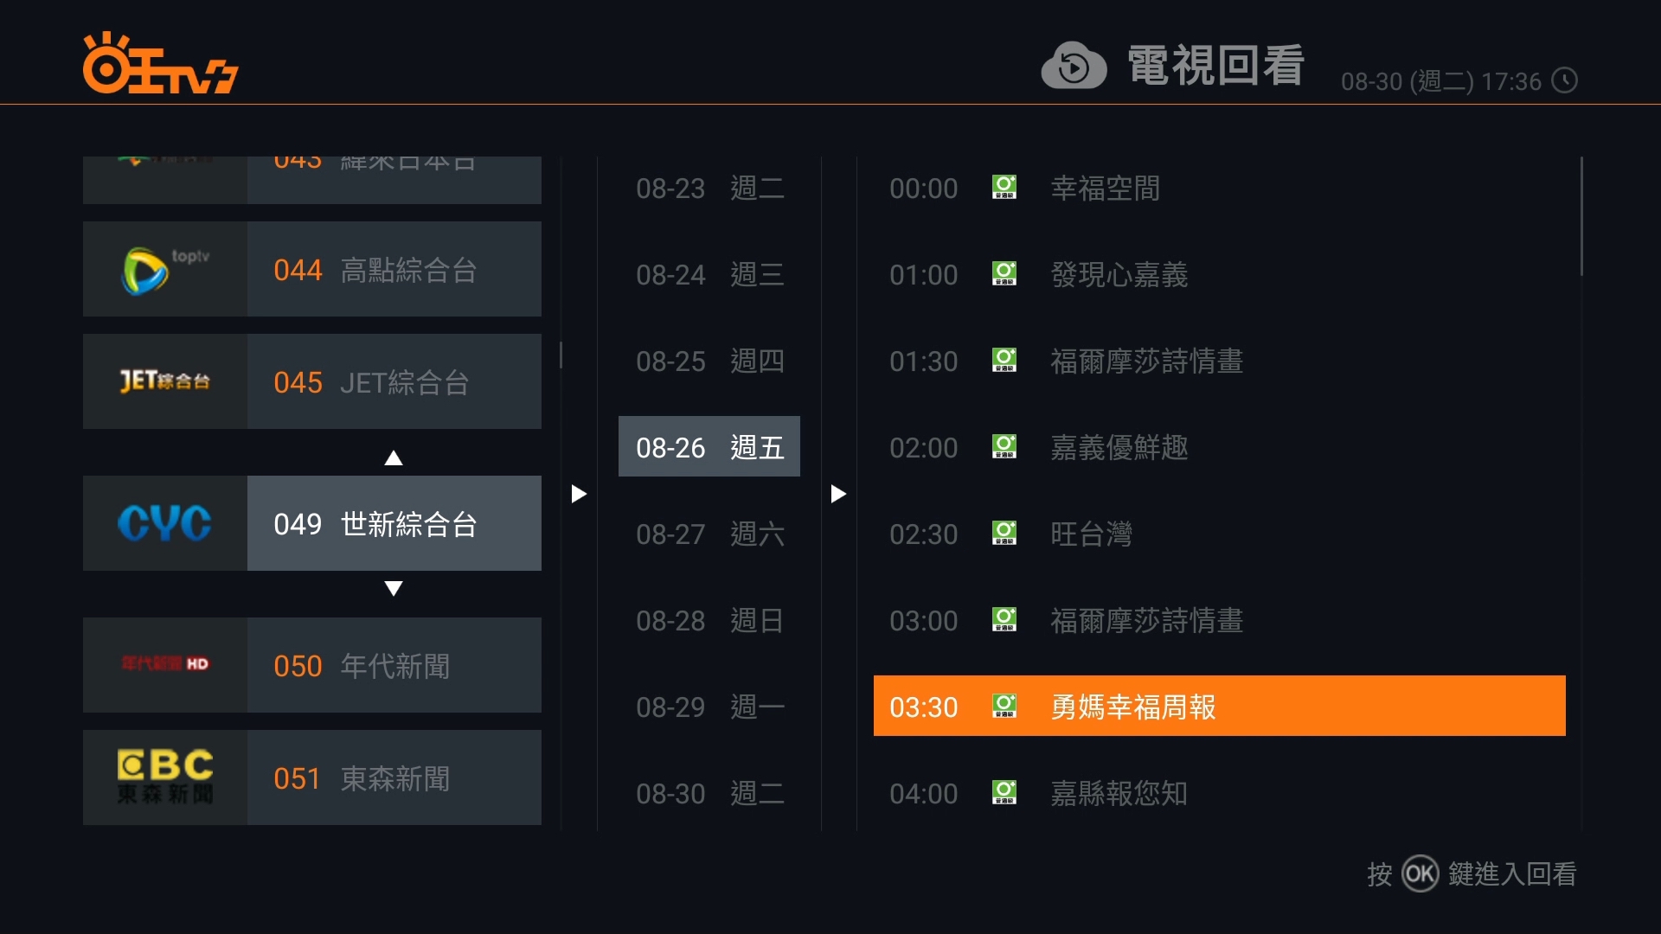The image size is (1661, 934).
Task: Open the 01:30 福爾摩莎詩情畫 program
Action: coord(1220,361)
